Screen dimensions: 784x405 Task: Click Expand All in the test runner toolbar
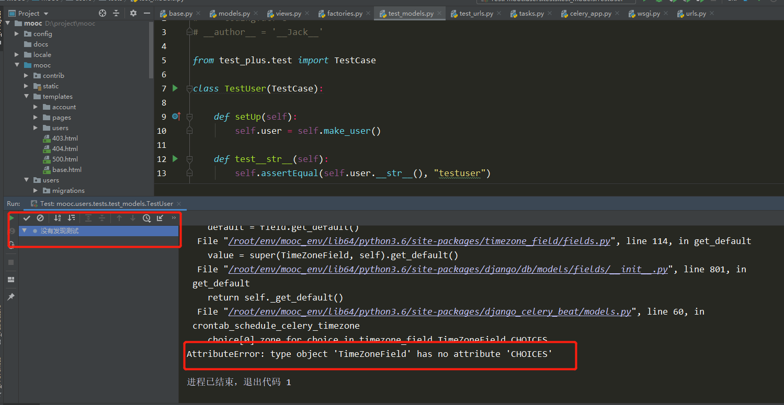click(x=88, y=218)
